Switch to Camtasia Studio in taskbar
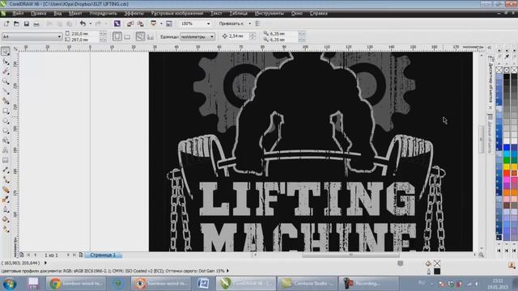 pyautogui.click(x=308, y=284)
